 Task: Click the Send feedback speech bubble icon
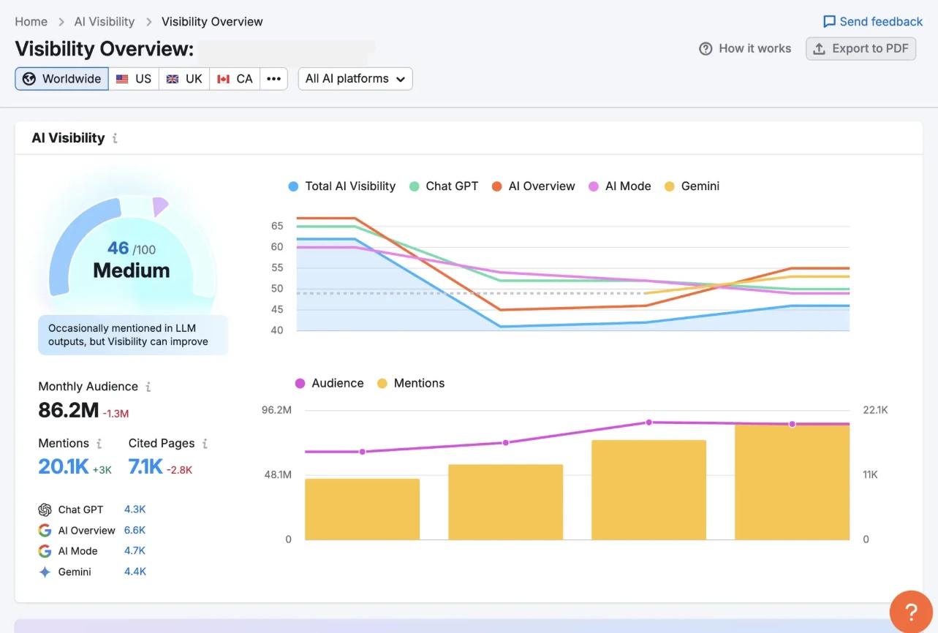[828, 21]
